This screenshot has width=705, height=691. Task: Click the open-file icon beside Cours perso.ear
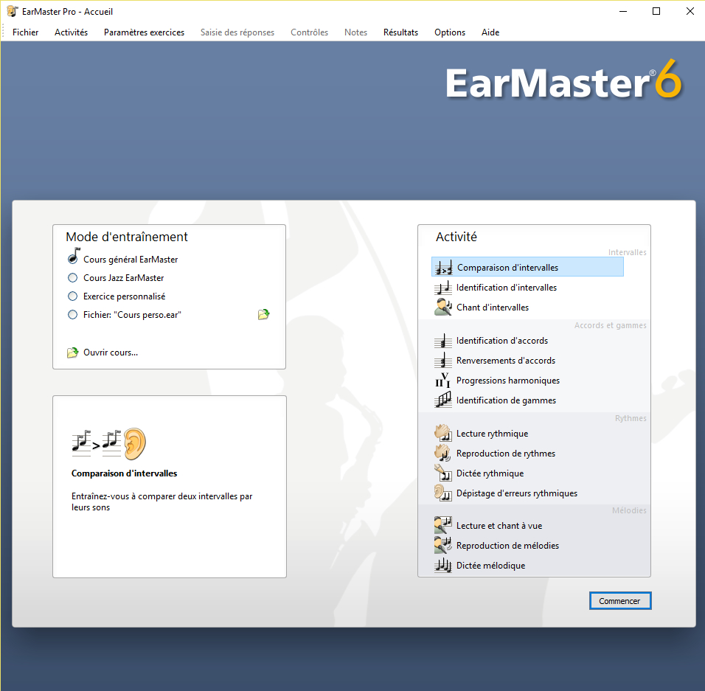coord(263,313)
